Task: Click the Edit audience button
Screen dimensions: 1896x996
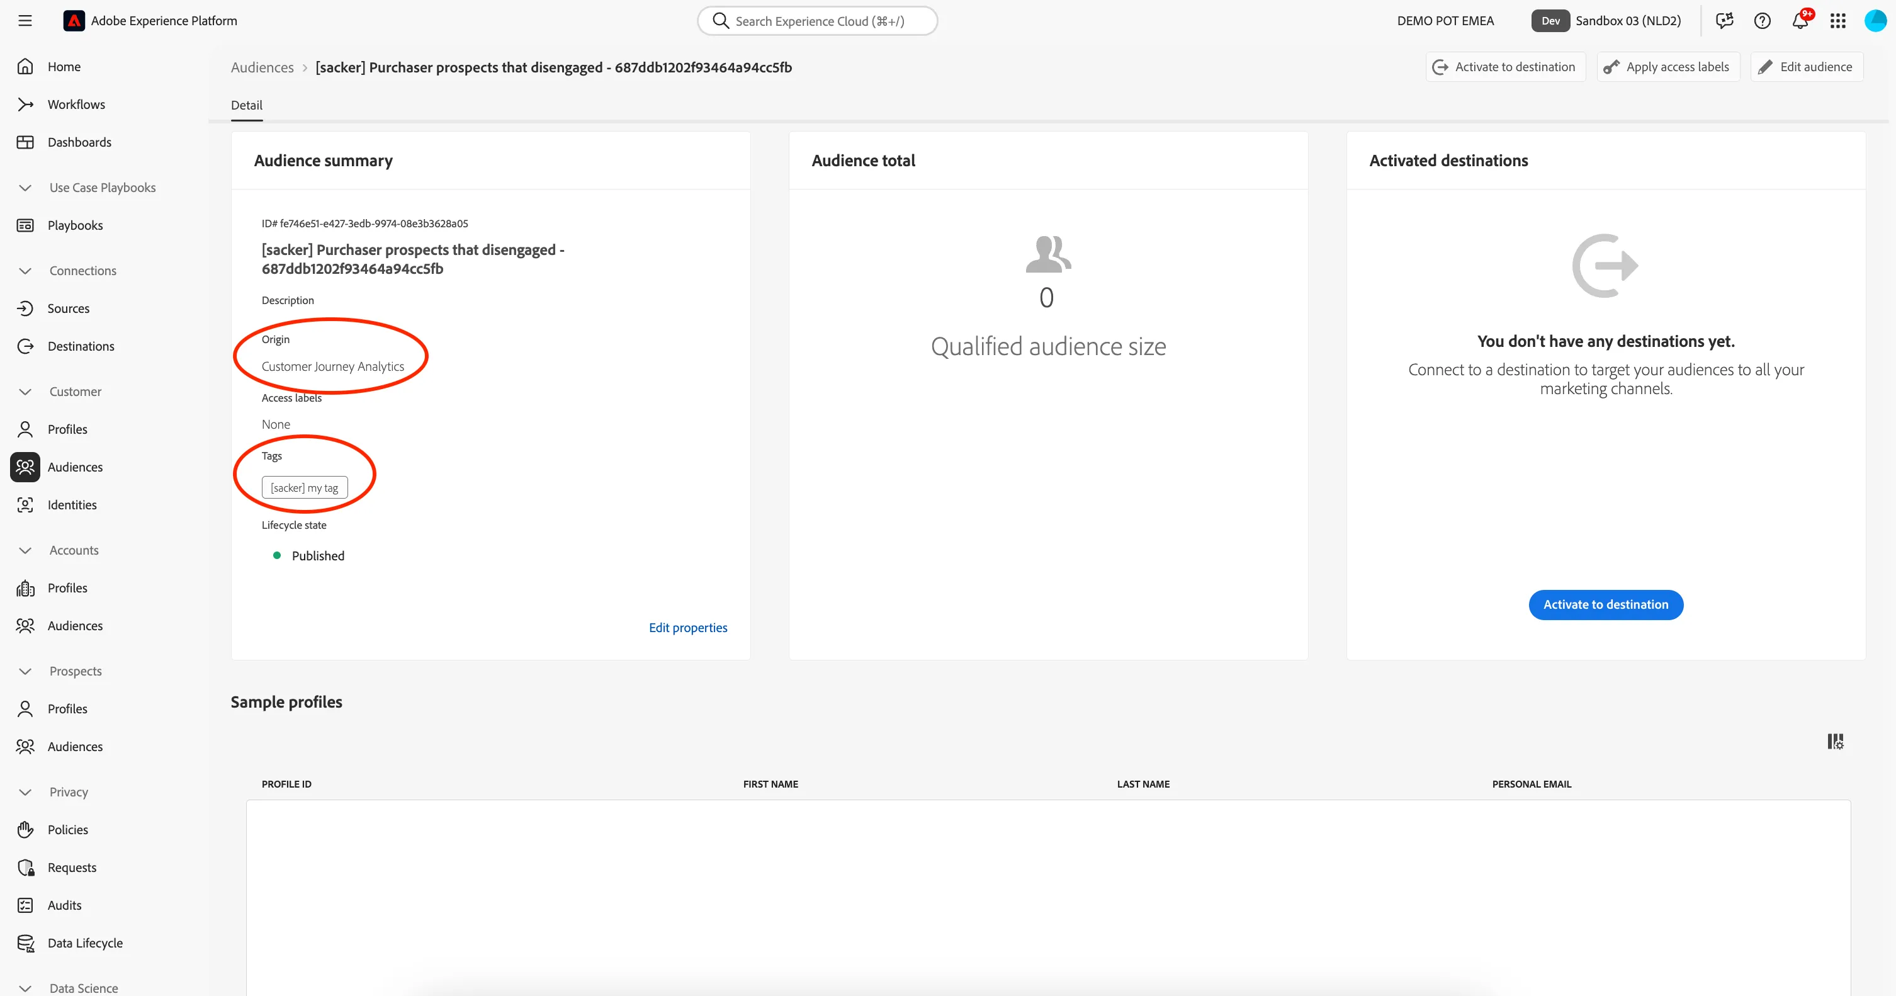Action: point(1806,67)
